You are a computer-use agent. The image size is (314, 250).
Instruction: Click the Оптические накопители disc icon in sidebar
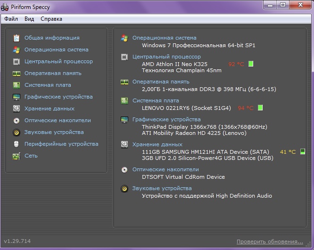pyautogui.click(x=17, y=120)
